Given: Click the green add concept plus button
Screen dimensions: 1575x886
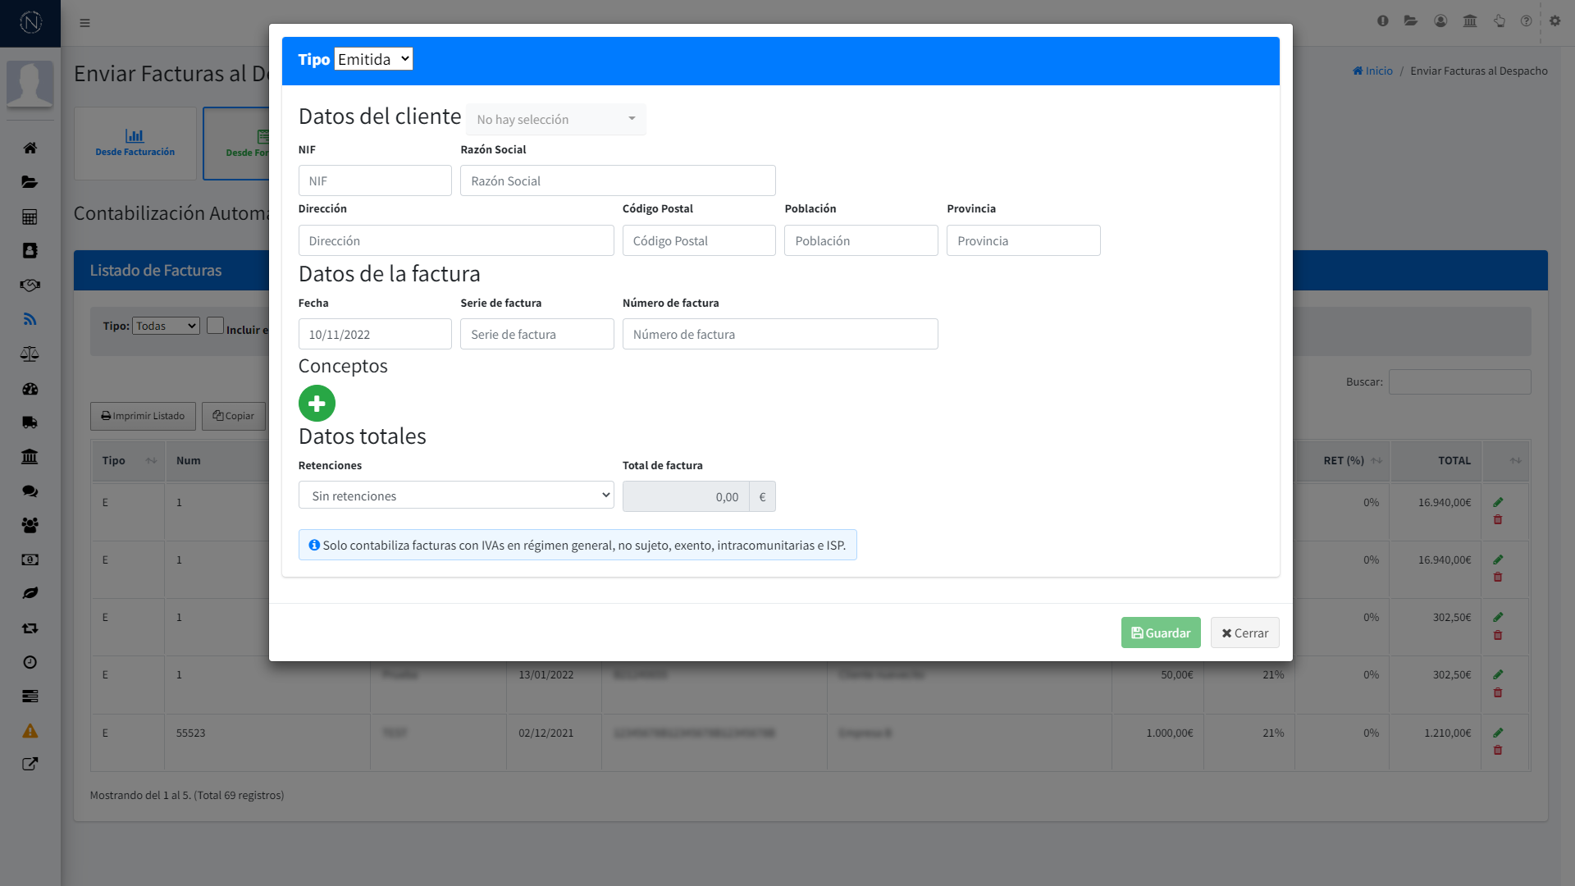Looking at the screenshot, I should tap(317, 403).
